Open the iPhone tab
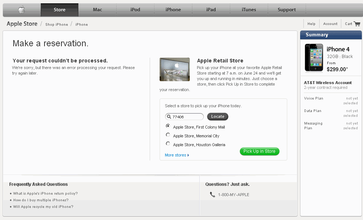 [x=173, y=10]
